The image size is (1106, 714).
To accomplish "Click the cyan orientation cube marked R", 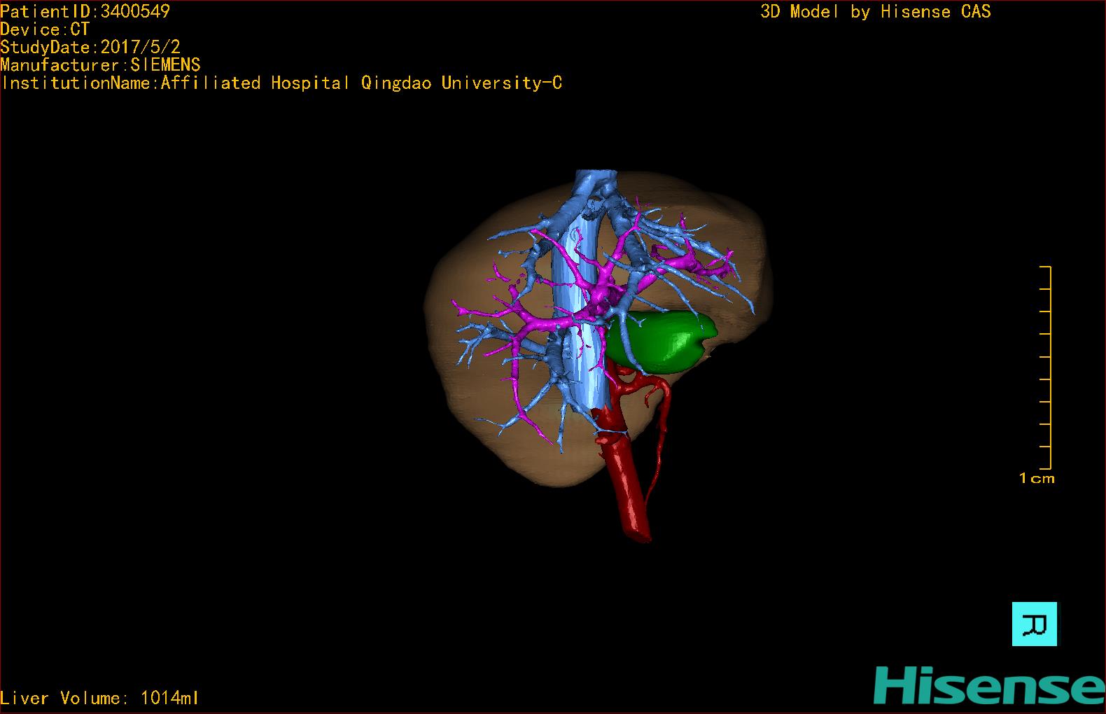I will (x=1035, y=624).
